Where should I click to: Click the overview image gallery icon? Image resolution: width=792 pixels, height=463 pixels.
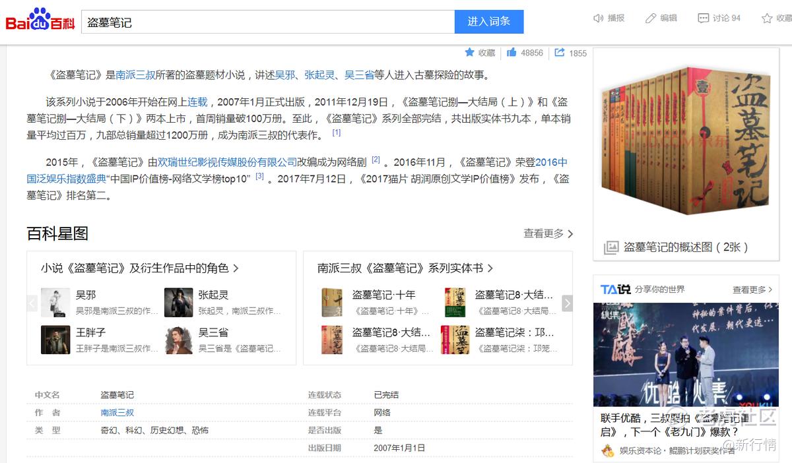(611, 247)
